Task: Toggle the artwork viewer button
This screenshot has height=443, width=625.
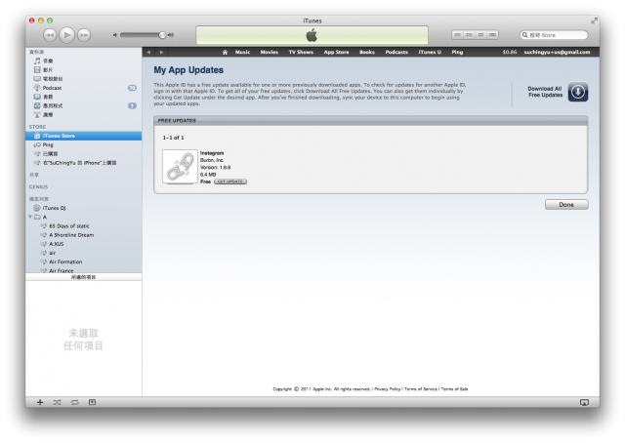Action: click(92, 402)
